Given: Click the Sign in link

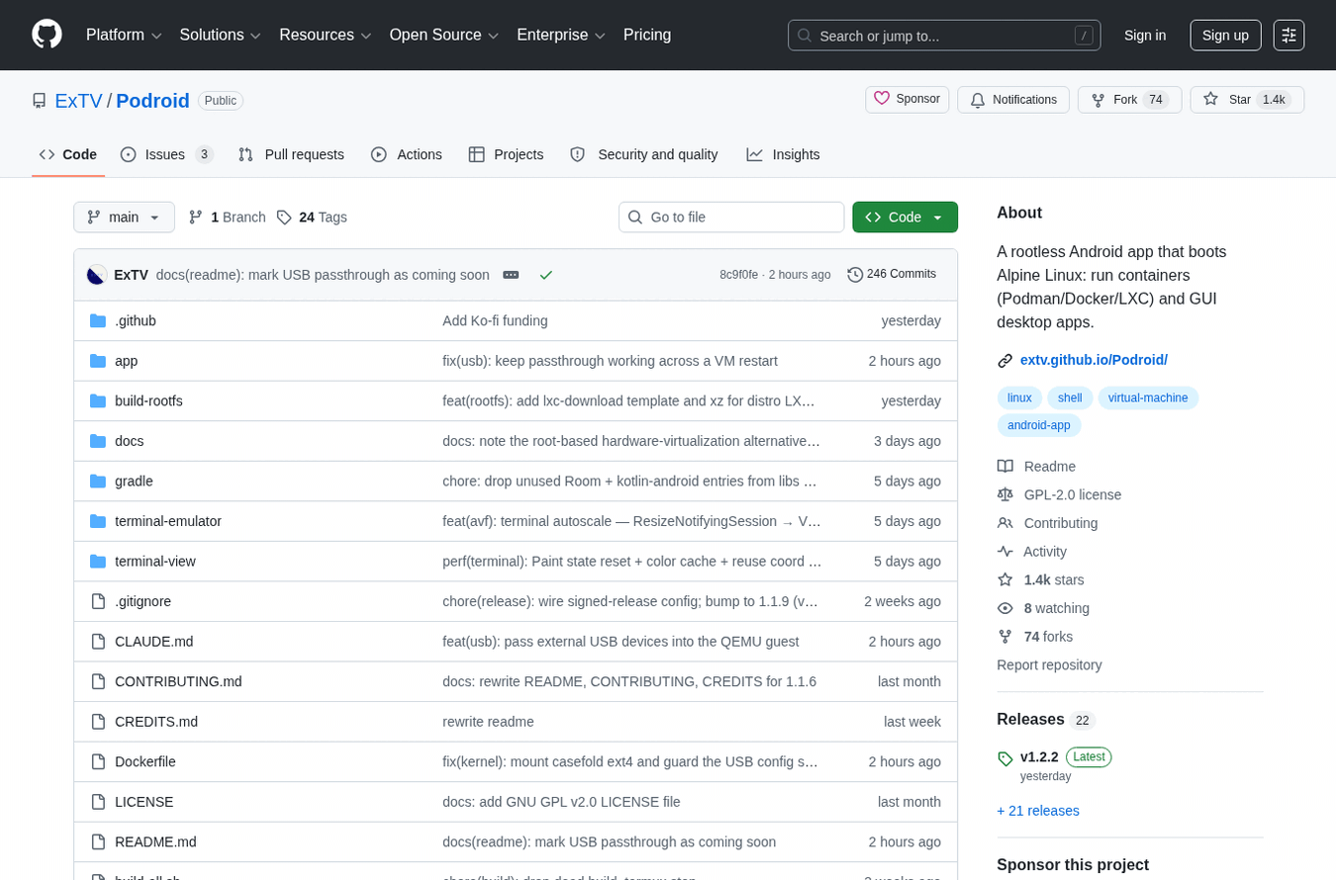Looking at the screenshot, I should click(x=1145, y=36).
